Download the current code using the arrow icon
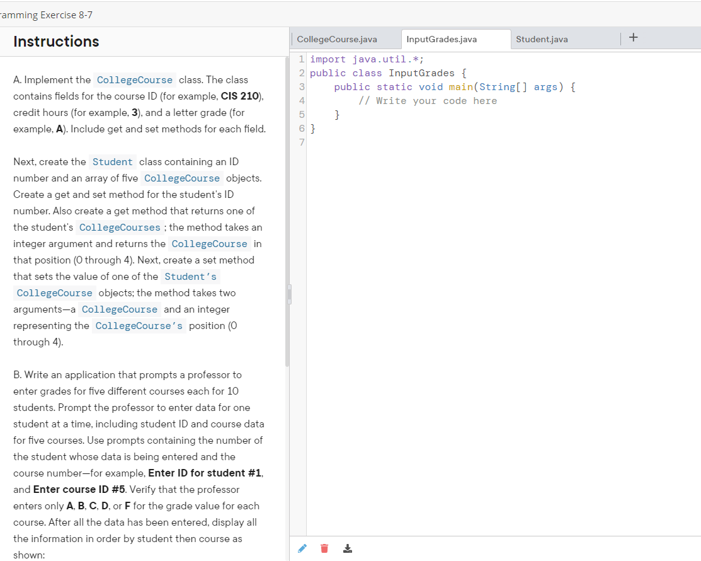 pos(347,548)
